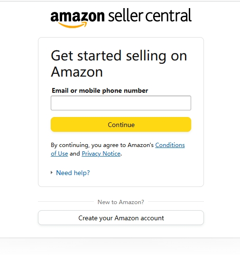
Task: Click the 'of Use' link text
Action: pos(59,153)
